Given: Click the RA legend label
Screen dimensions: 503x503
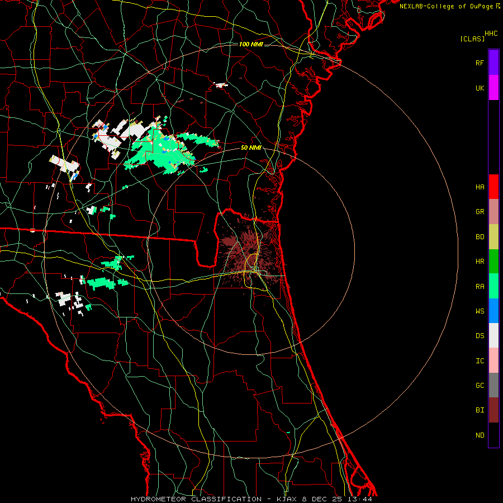Looking at the screenshot, I should click(x=480, y=287).
